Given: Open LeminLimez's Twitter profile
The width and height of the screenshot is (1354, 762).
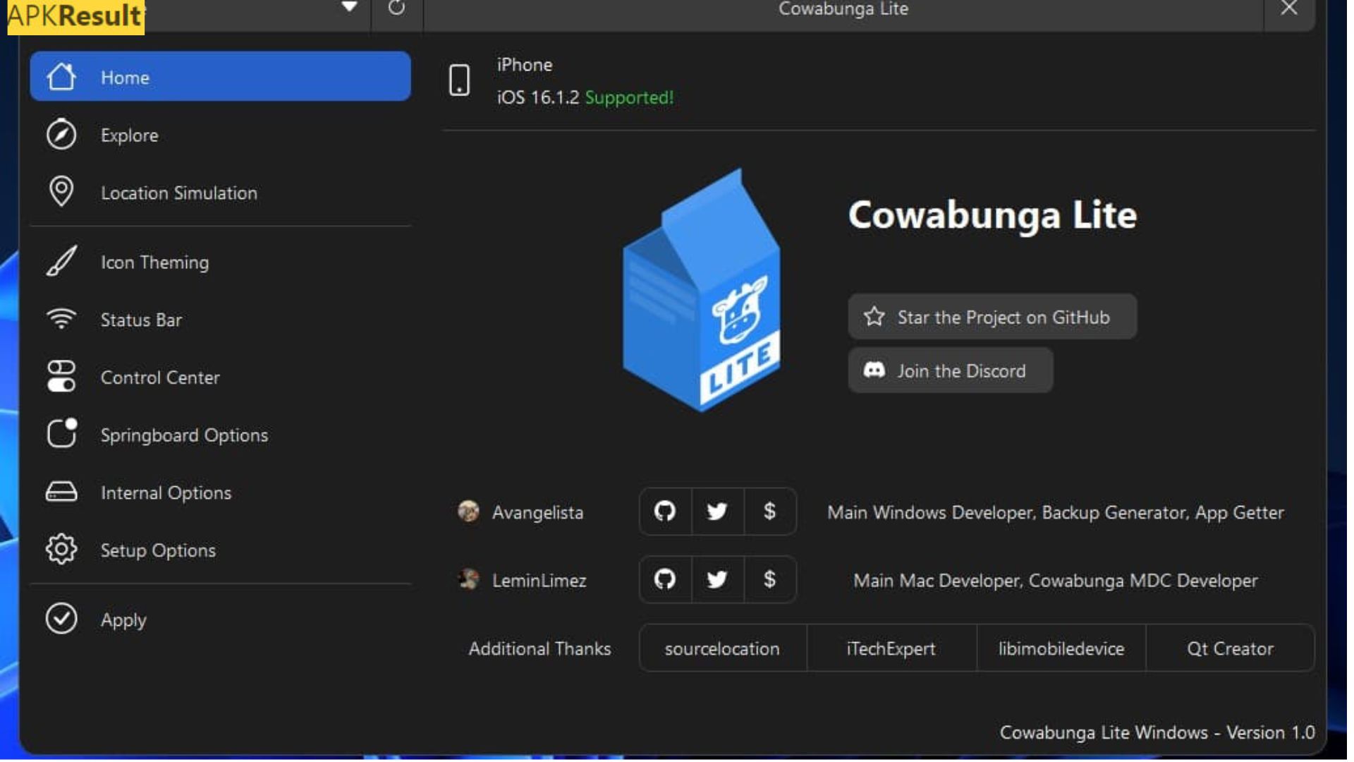Looking at the screenshot, I should pyautogui.click(x=717, y=579).
